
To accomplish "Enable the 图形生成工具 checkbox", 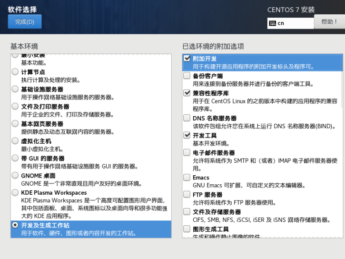I will click(187, 229).
